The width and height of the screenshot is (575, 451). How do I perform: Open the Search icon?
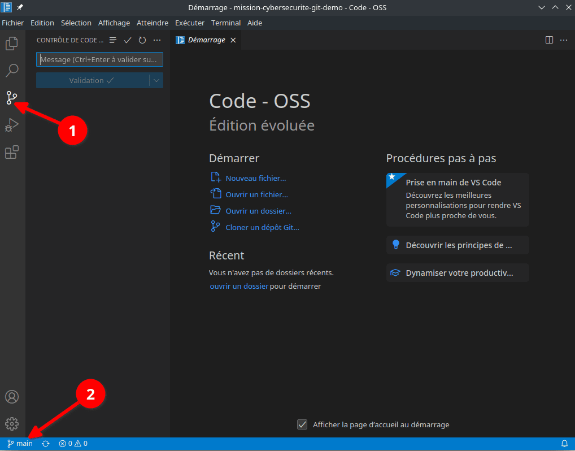(x=12, y=70)
